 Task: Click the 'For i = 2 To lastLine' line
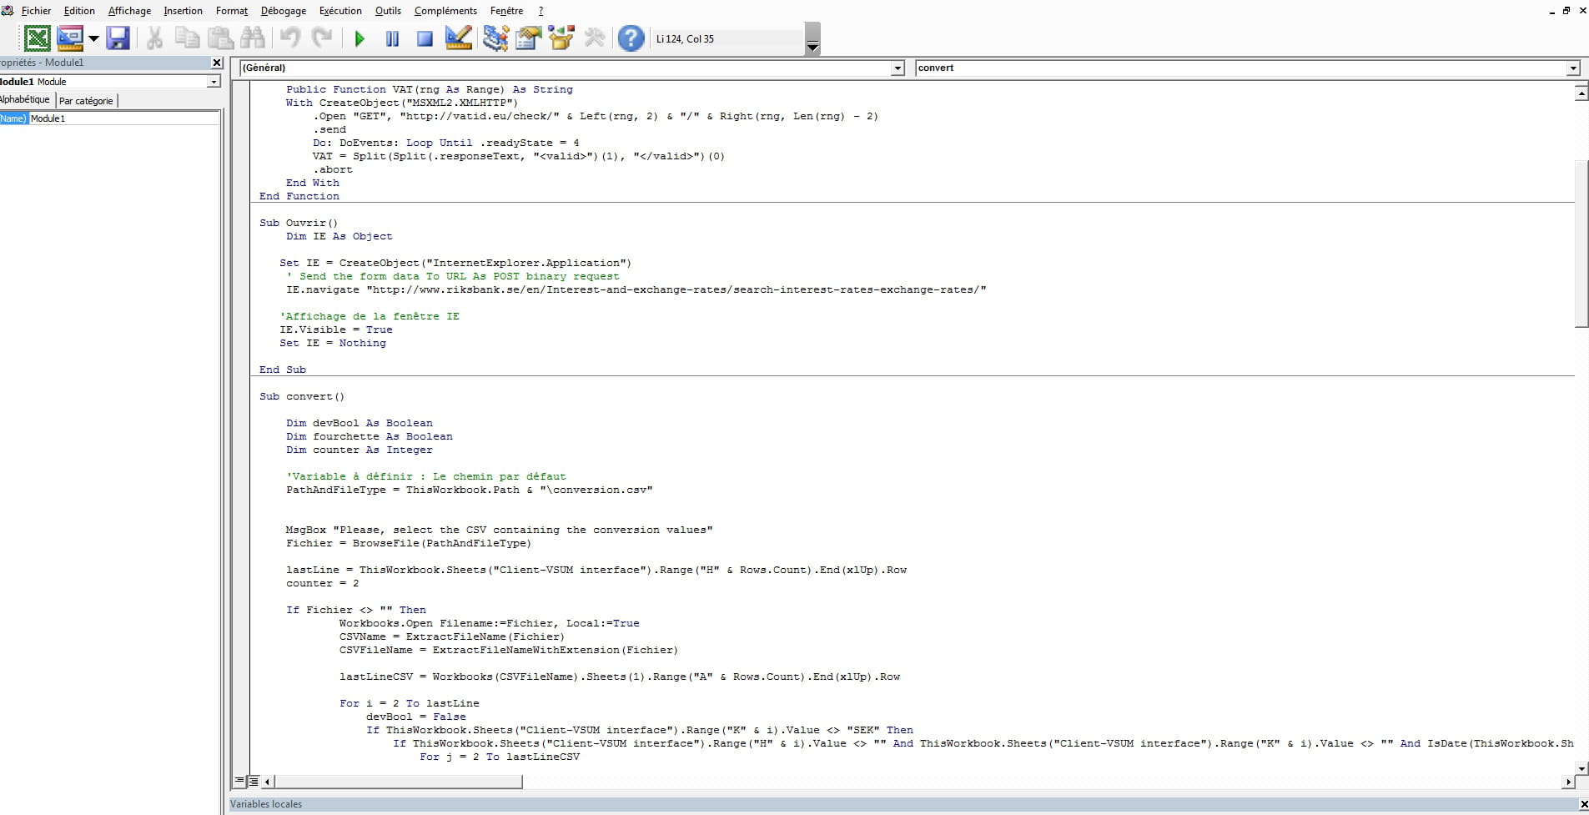[x=409, y=703]
